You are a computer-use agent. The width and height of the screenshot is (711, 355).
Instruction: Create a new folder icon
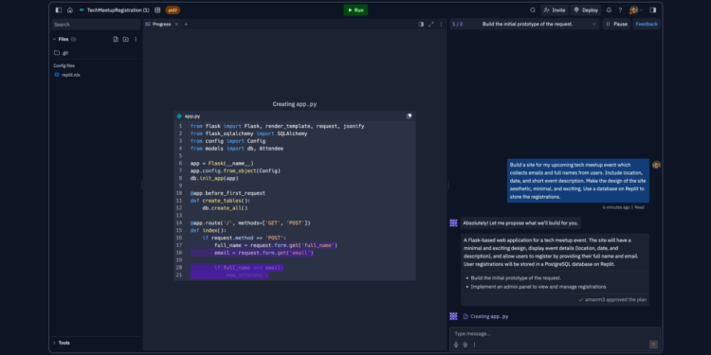click(125, 40)
